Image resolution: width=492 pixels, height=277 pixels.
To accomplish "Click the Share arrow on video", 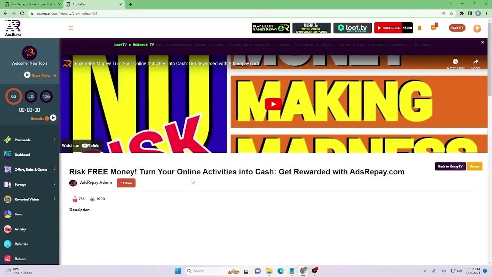I will coord(476,62).
